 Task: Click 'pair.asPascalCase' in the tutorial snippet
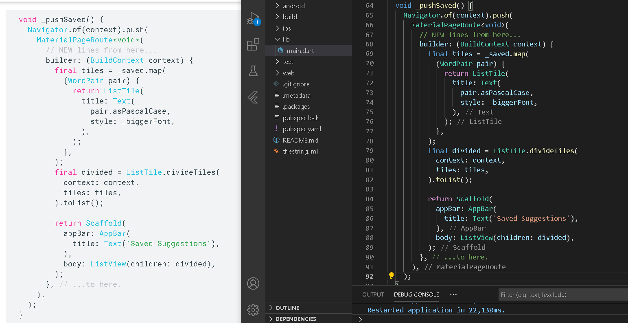pyautogui.click(x=128, y=111)
